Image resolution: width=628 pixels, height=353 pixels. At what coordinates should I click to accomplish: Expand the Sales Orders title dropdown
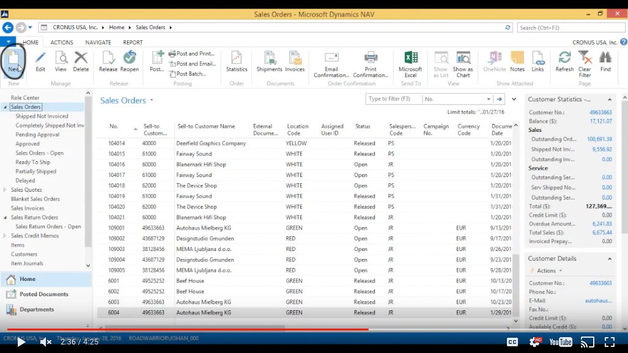click(x=152, y=100)
